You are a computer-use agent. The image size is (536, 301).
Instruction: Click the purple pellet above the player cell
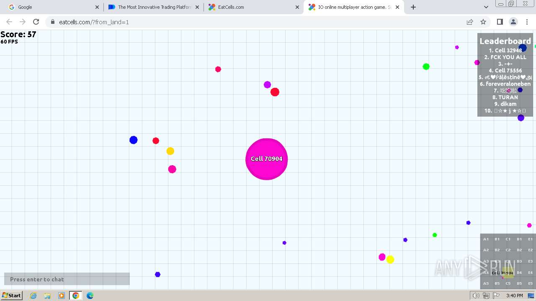pyautogui.click(x=267, y=85)
